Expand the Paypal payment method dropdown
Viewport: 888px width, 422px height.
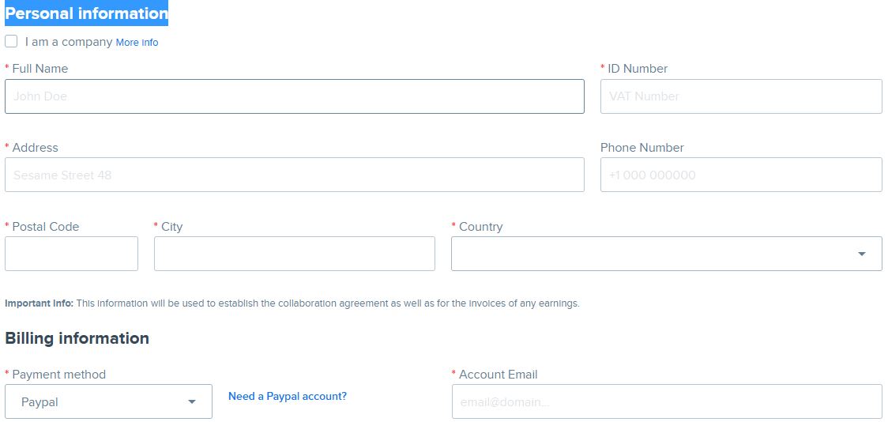[108, 401]
